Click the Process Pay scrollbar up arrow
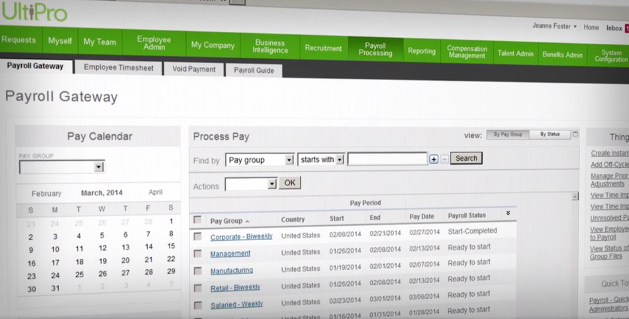Image resolution: width=629 pixels, height=319 pixels. pyautogui.click(x=575, y=197)
